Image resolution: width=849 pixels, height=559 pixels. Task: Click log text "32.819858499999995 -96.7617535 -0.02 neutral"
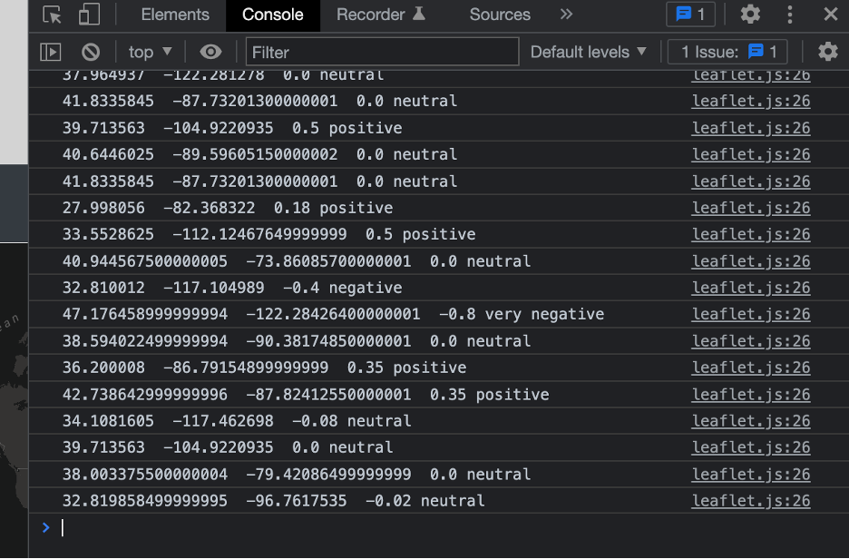pos(273,501)
